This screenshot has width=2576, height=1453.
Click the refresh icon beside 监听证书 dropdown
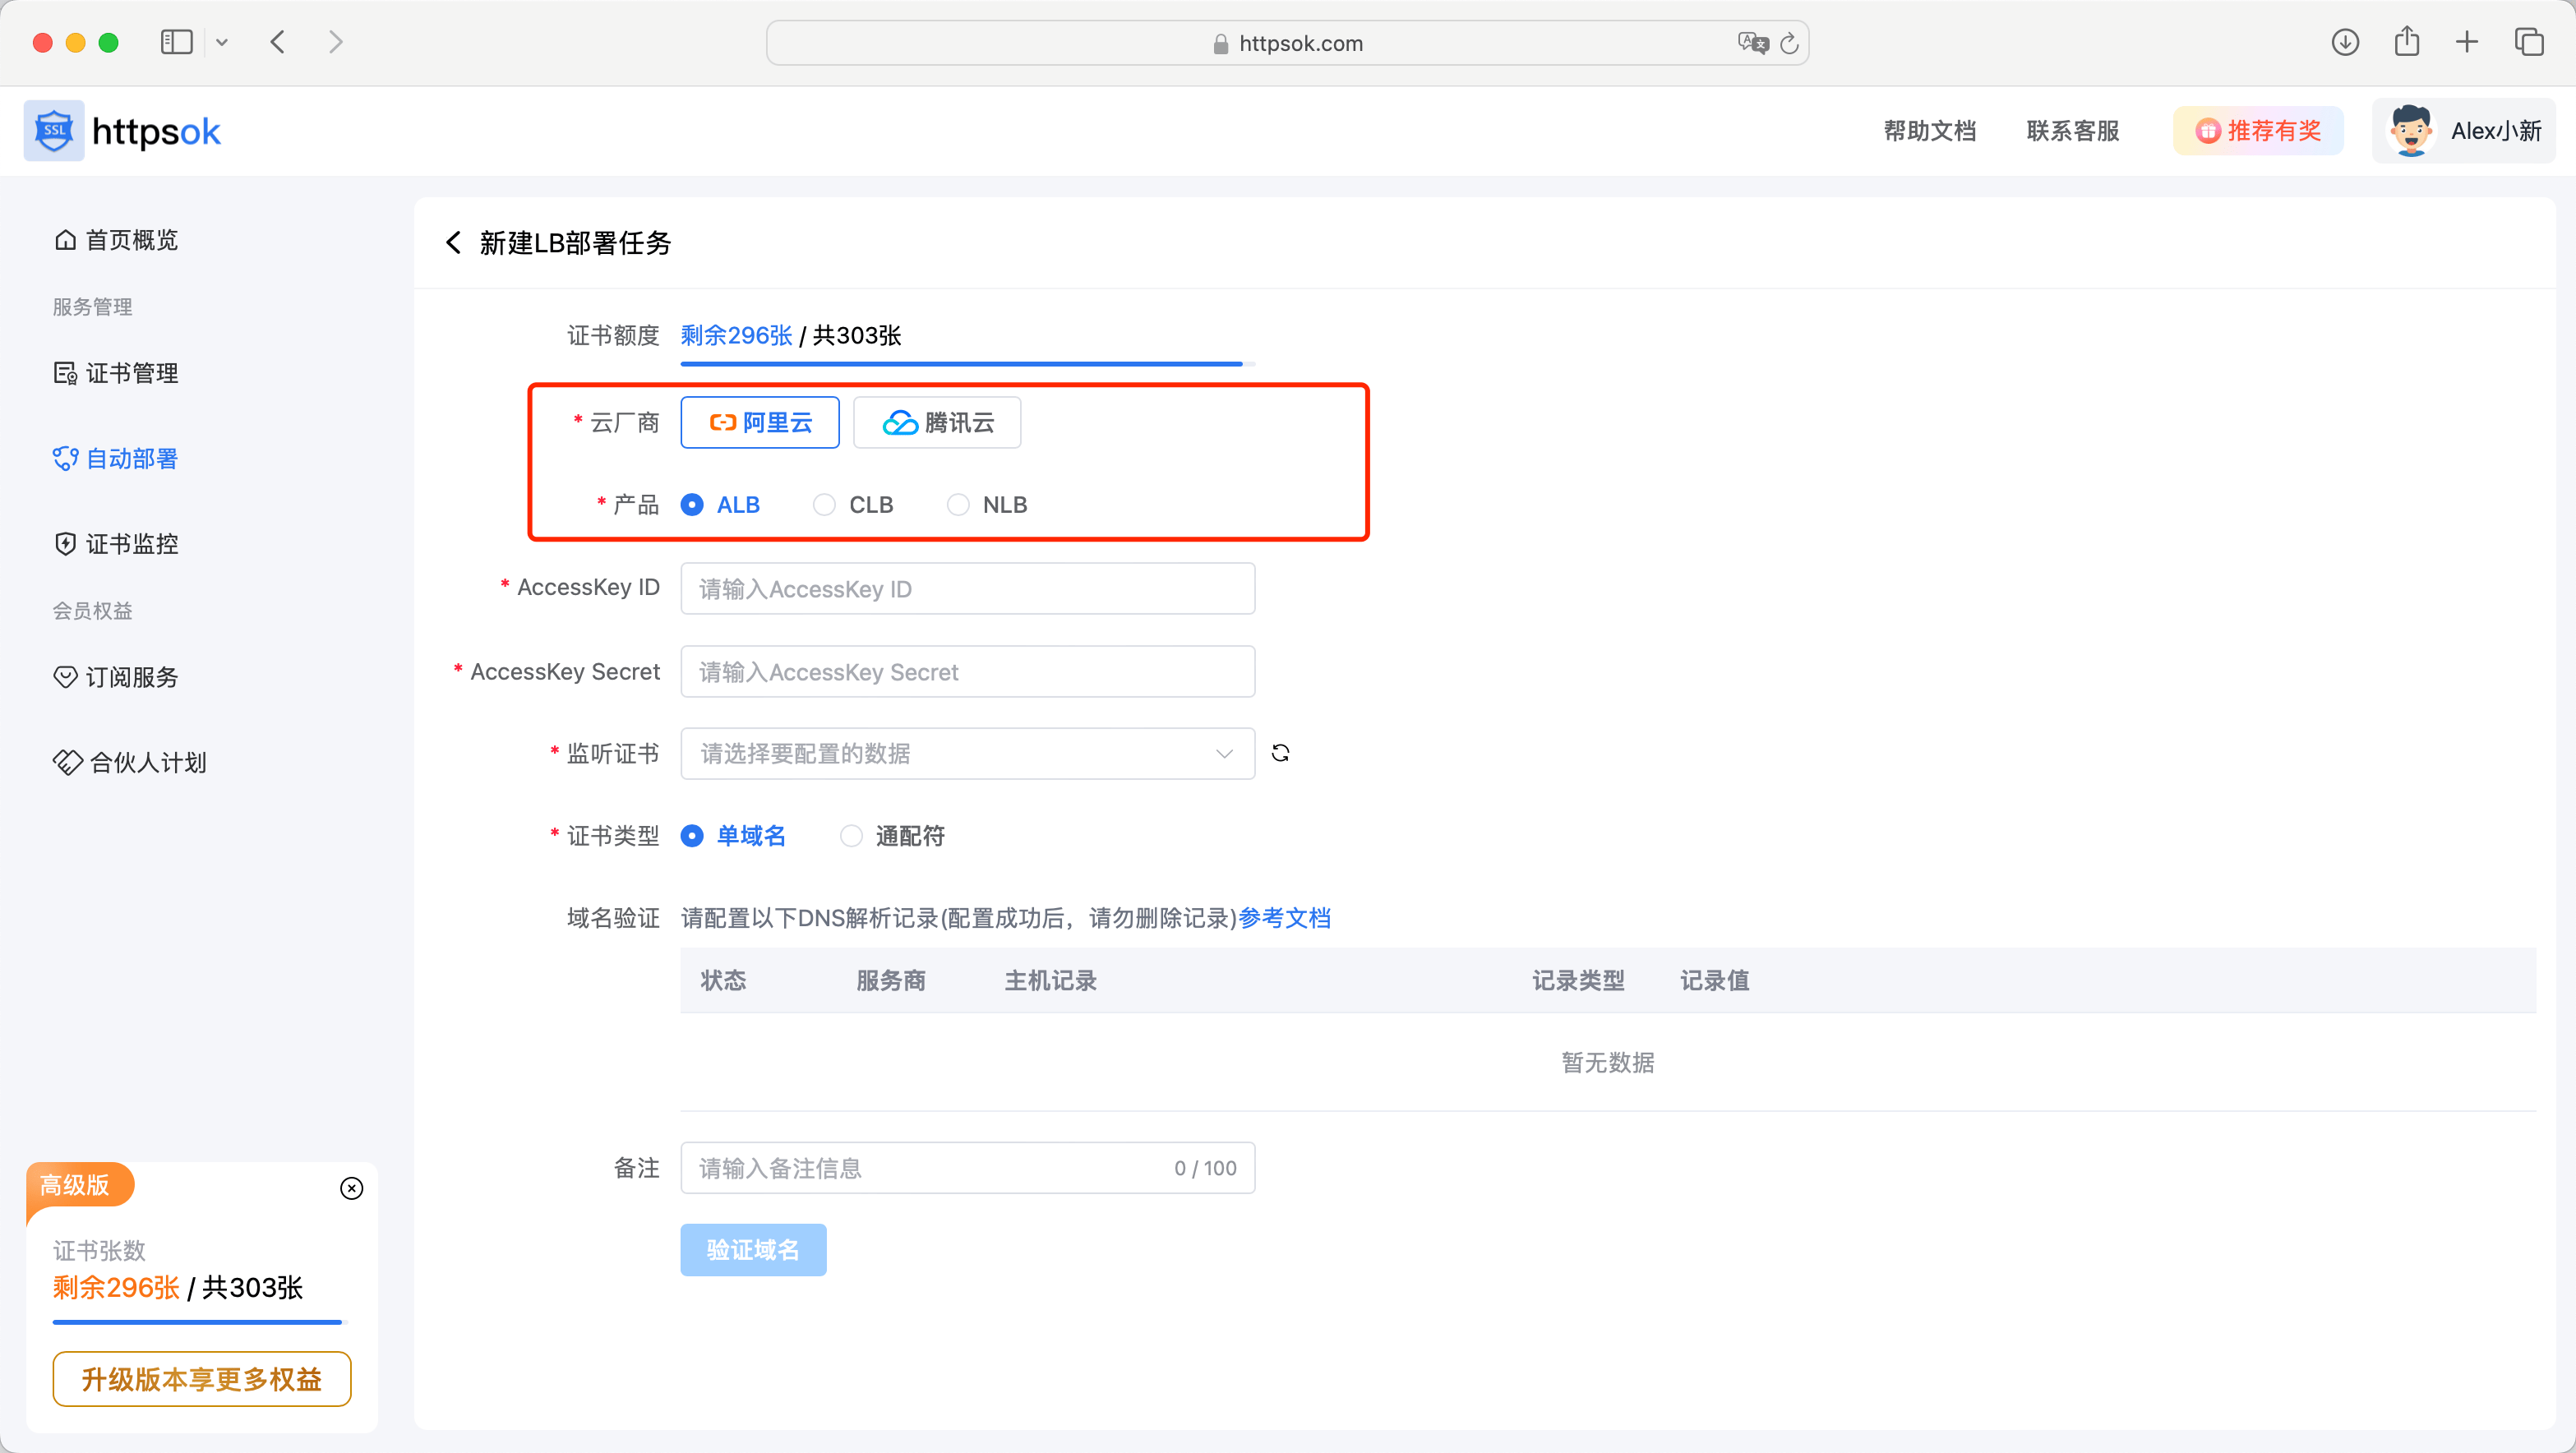coord(1280,753)
